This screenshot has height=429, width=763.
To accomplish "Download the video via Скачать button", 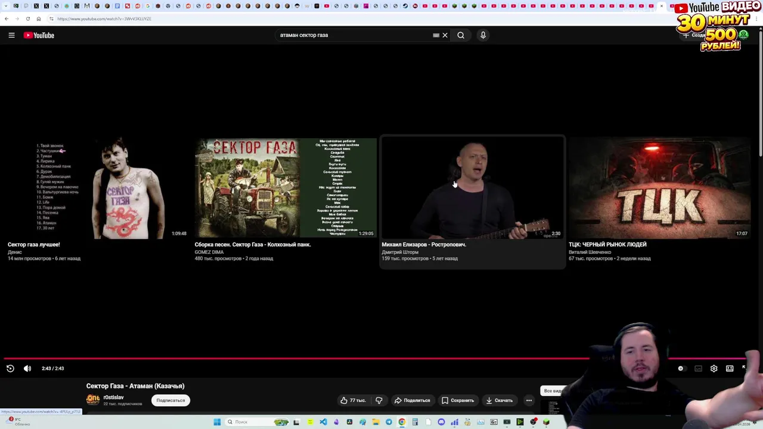I will point(499,400).
